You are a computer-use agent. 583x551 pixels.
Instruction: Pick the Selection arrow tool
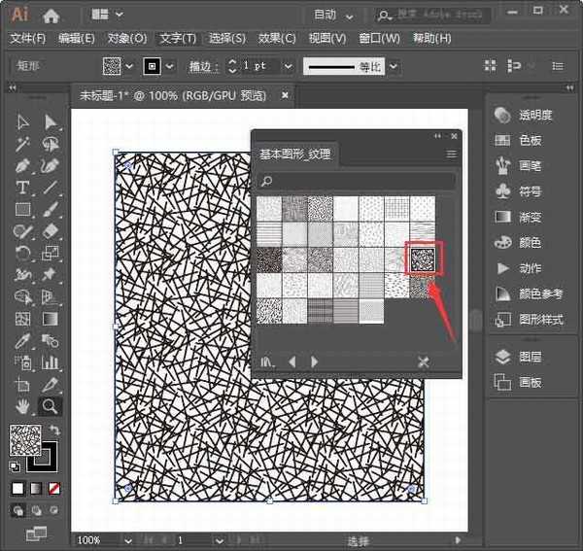pyautogui.click(x=23, y=122)
